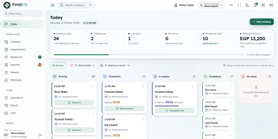The image size is (278, 139).
Task: Click in-session 15 min progress bar
Action: 175,106
